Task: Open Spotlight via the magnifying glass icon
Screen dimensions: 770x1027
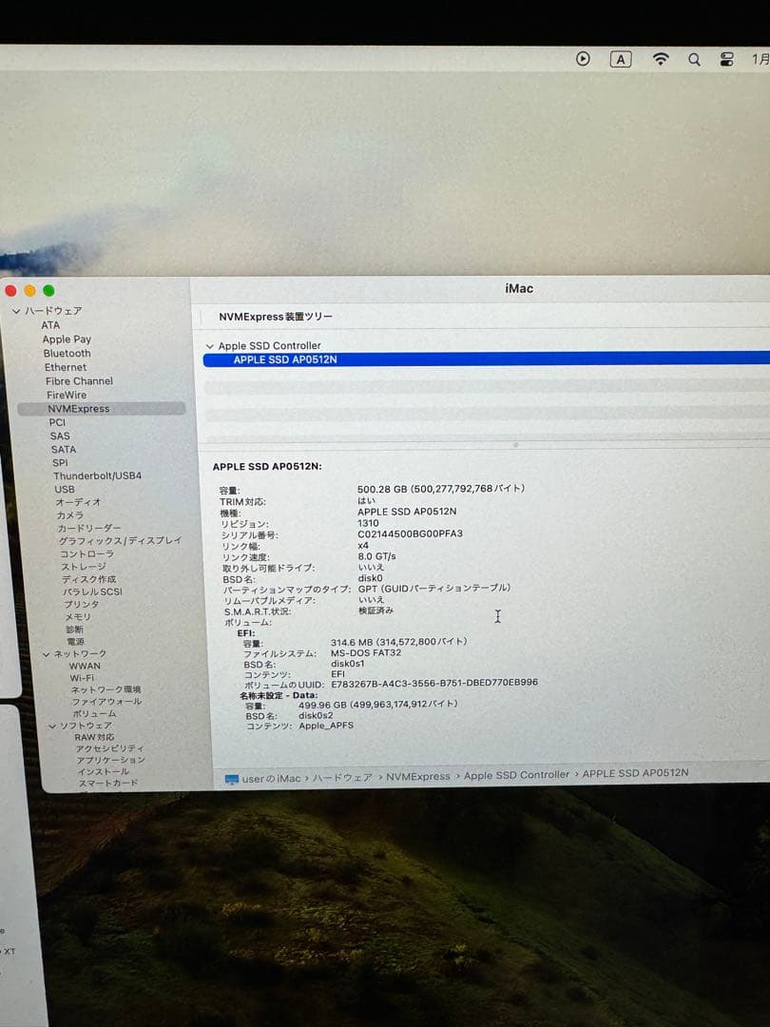Action: [694, 59]
